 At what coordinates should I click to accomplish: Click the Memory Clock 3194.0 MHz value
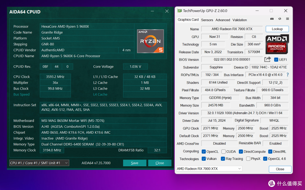click(52, 150)
